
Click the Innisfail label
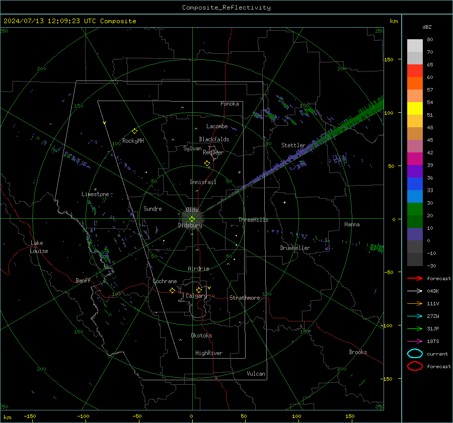click(203, 182)
